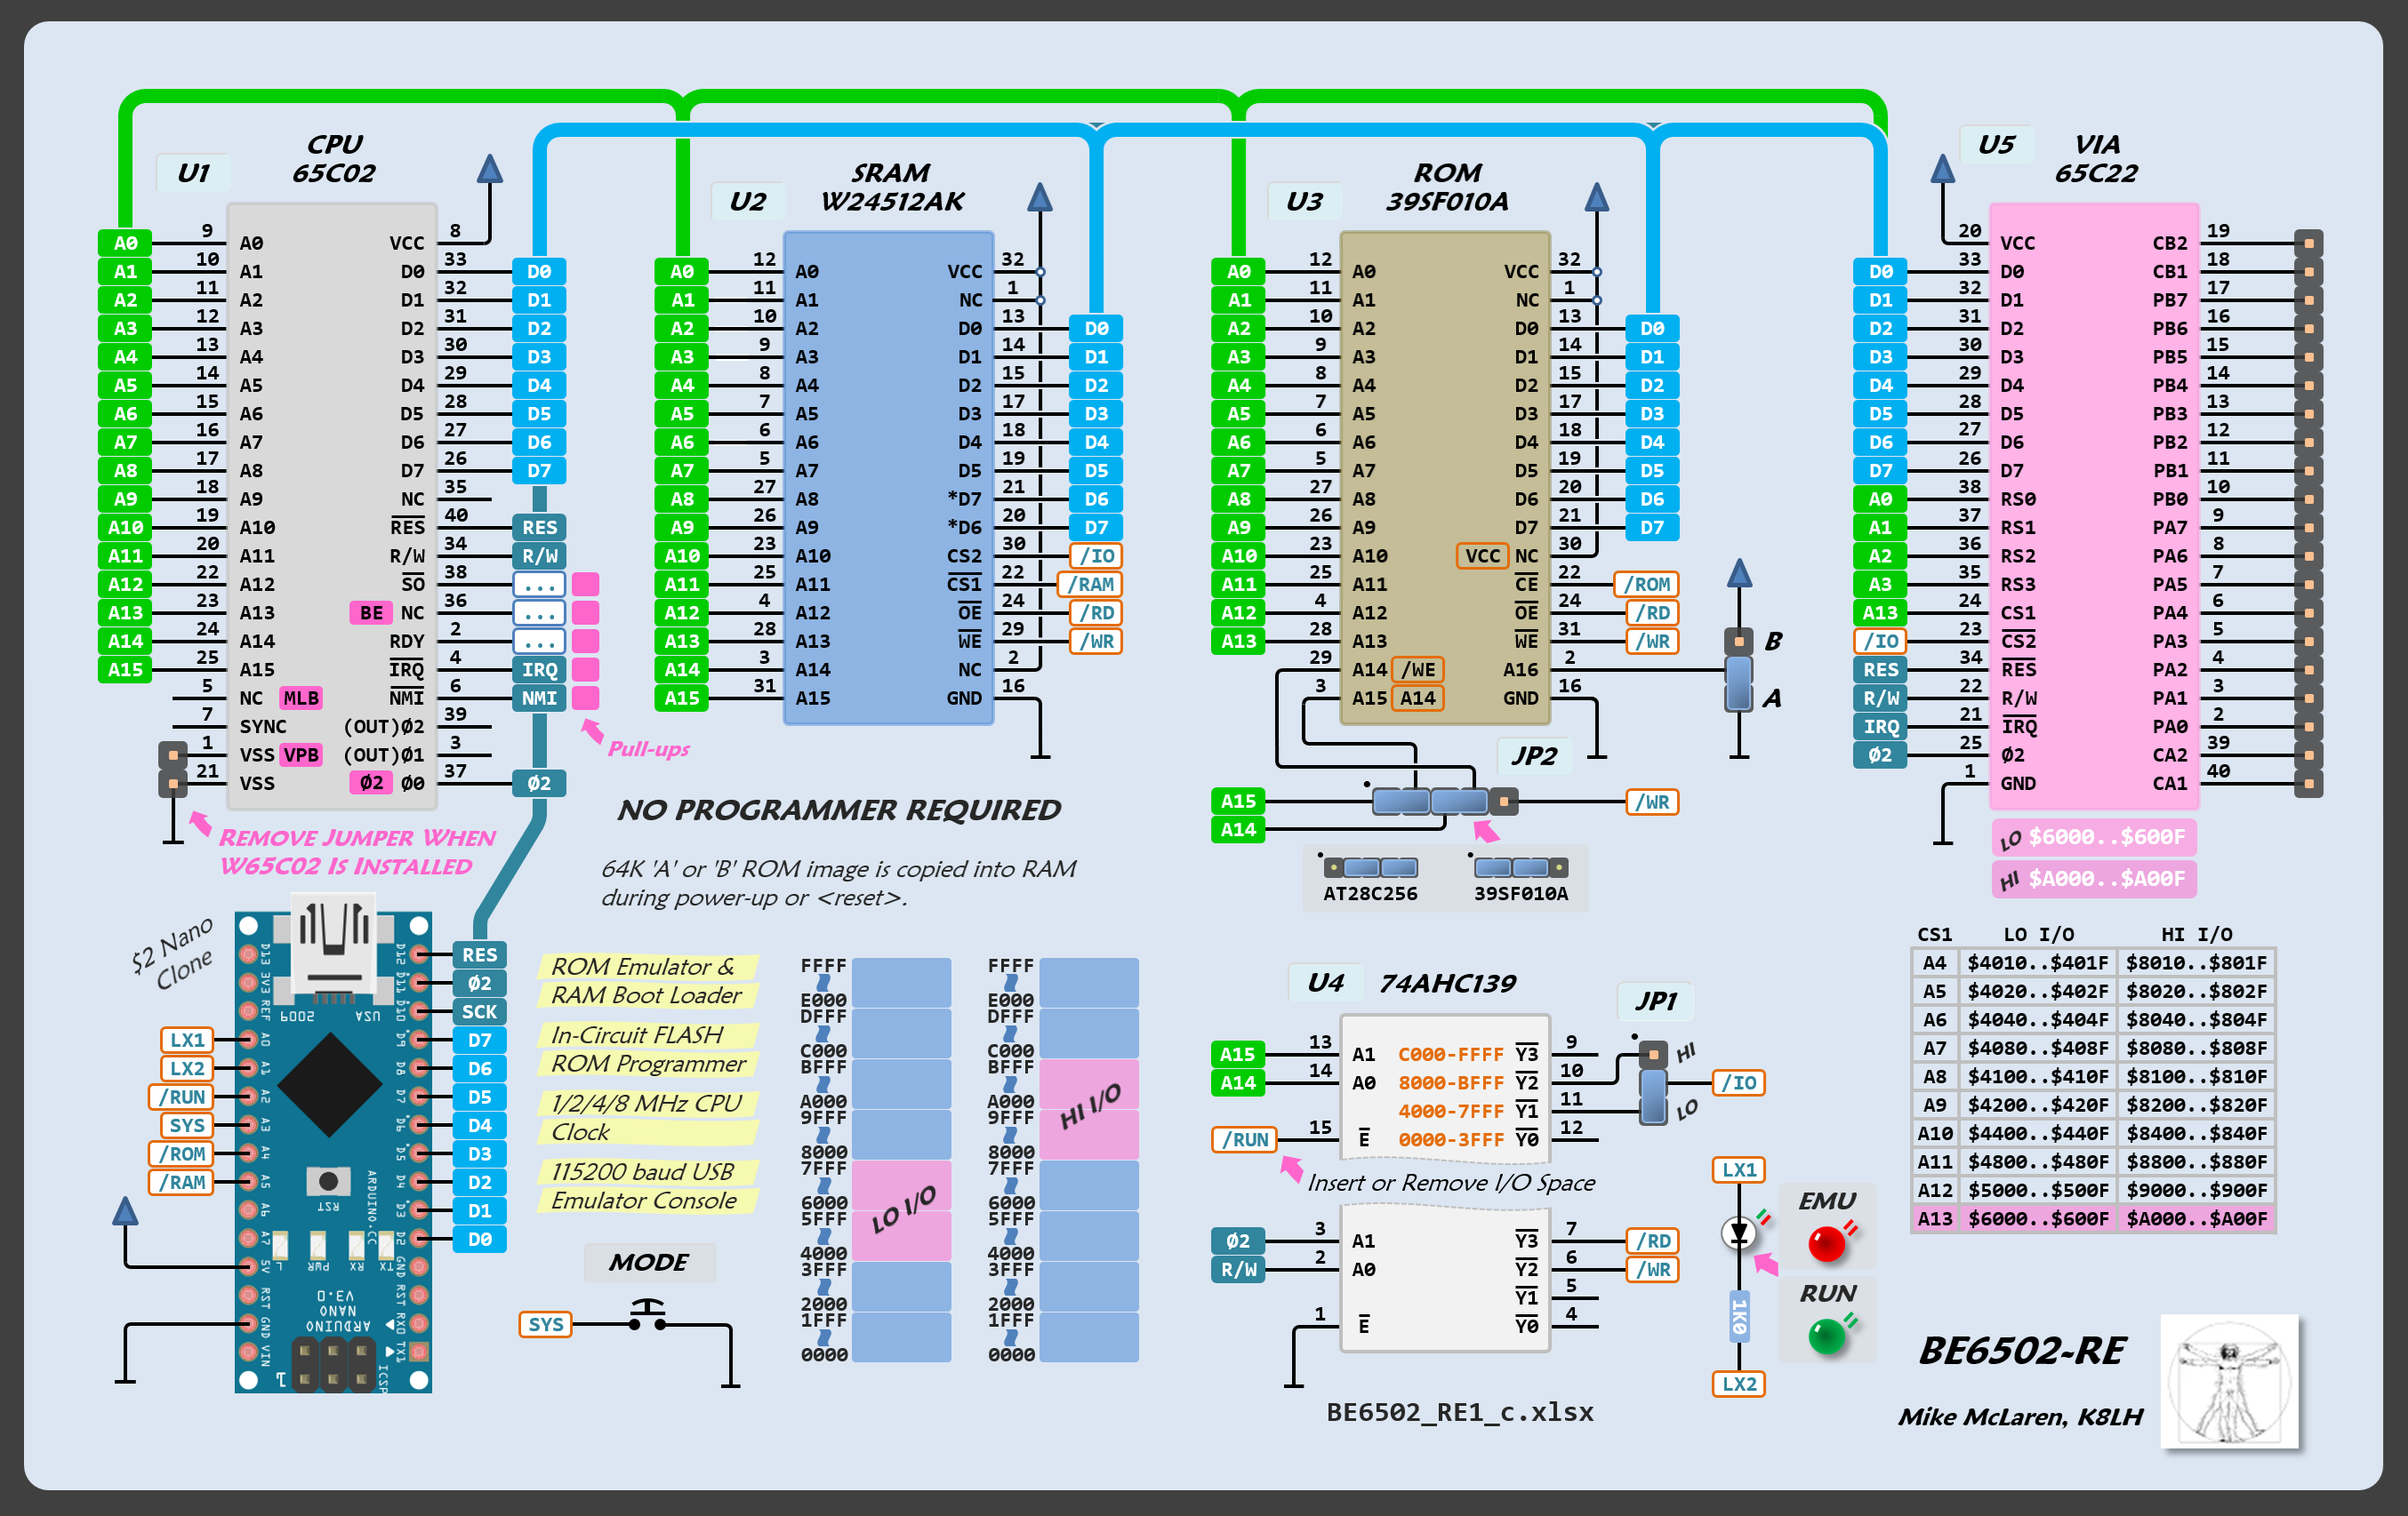Click the /RAM signal tag on SRAM
The height and width of the screenshot is (1516, 2408).
click(x=1090, y=585)
